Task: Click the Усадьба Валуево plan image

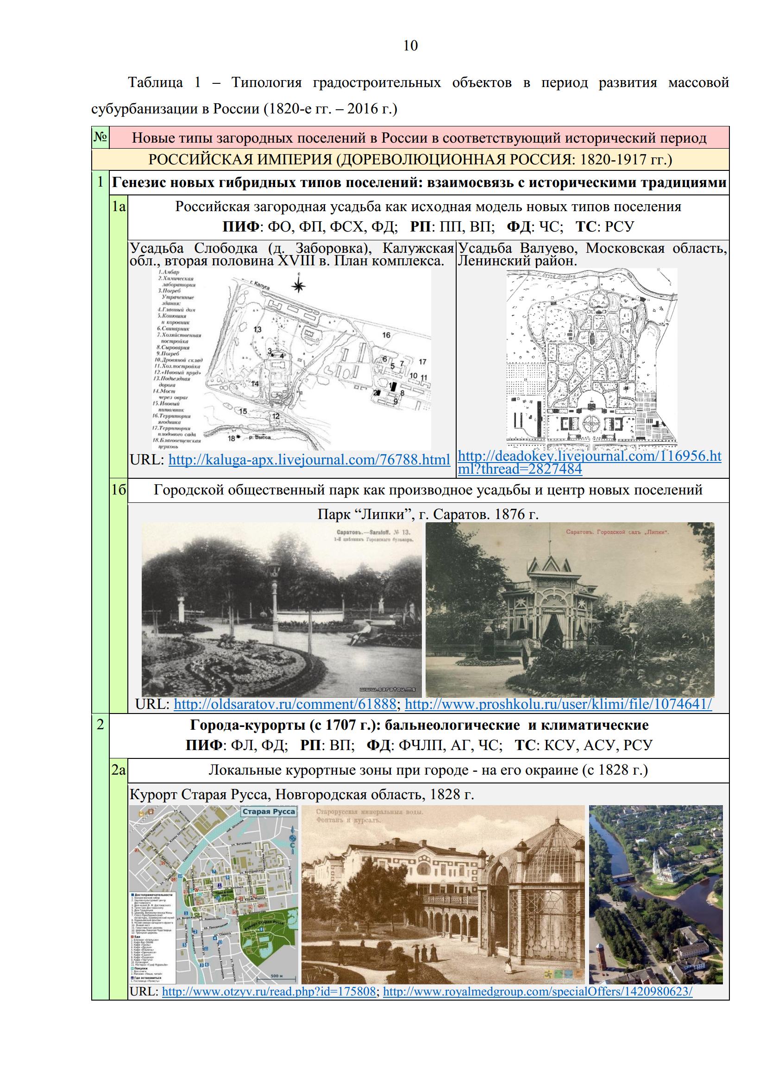Action: 591,359
